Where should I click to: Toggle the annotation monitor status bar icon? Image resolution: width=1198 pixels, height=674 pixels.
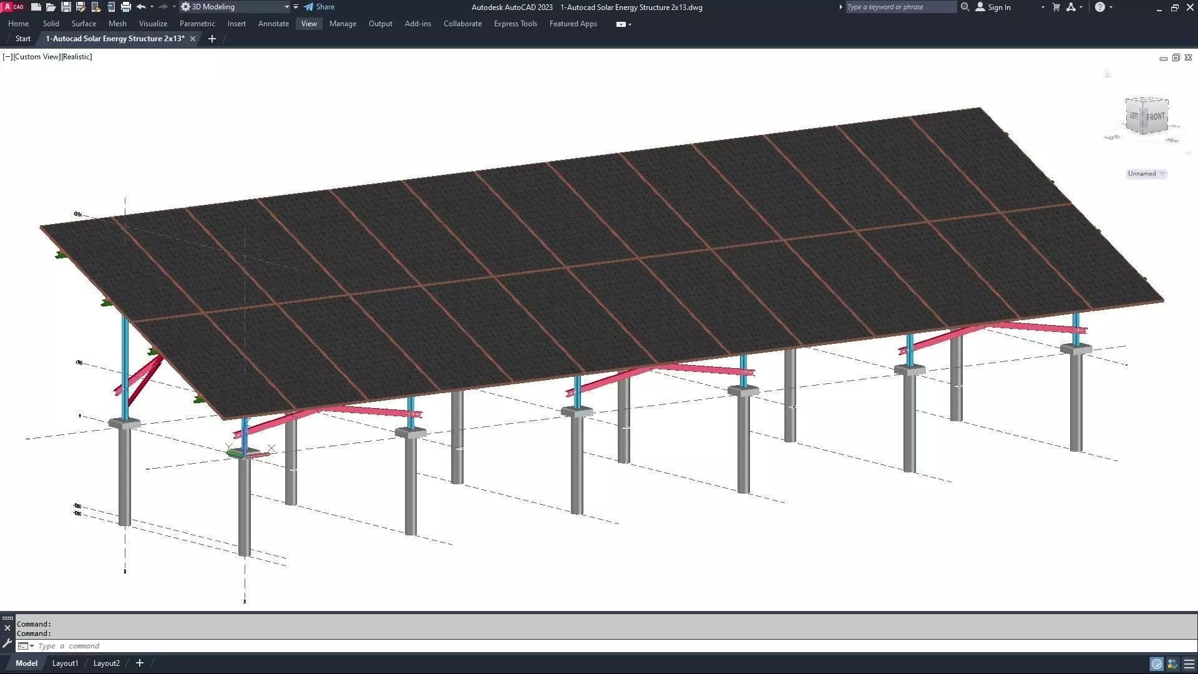point(1172,663)
